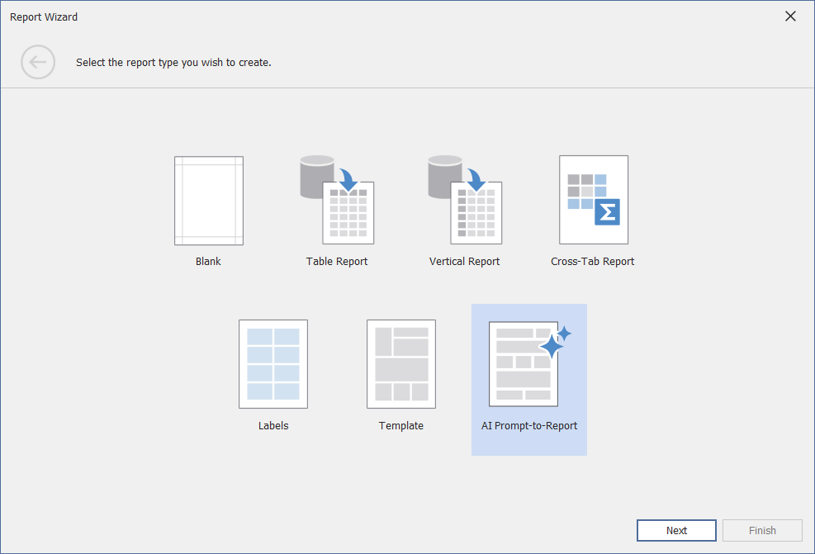
Task: Choose the Table Report icon
Action: click(337, 200)
